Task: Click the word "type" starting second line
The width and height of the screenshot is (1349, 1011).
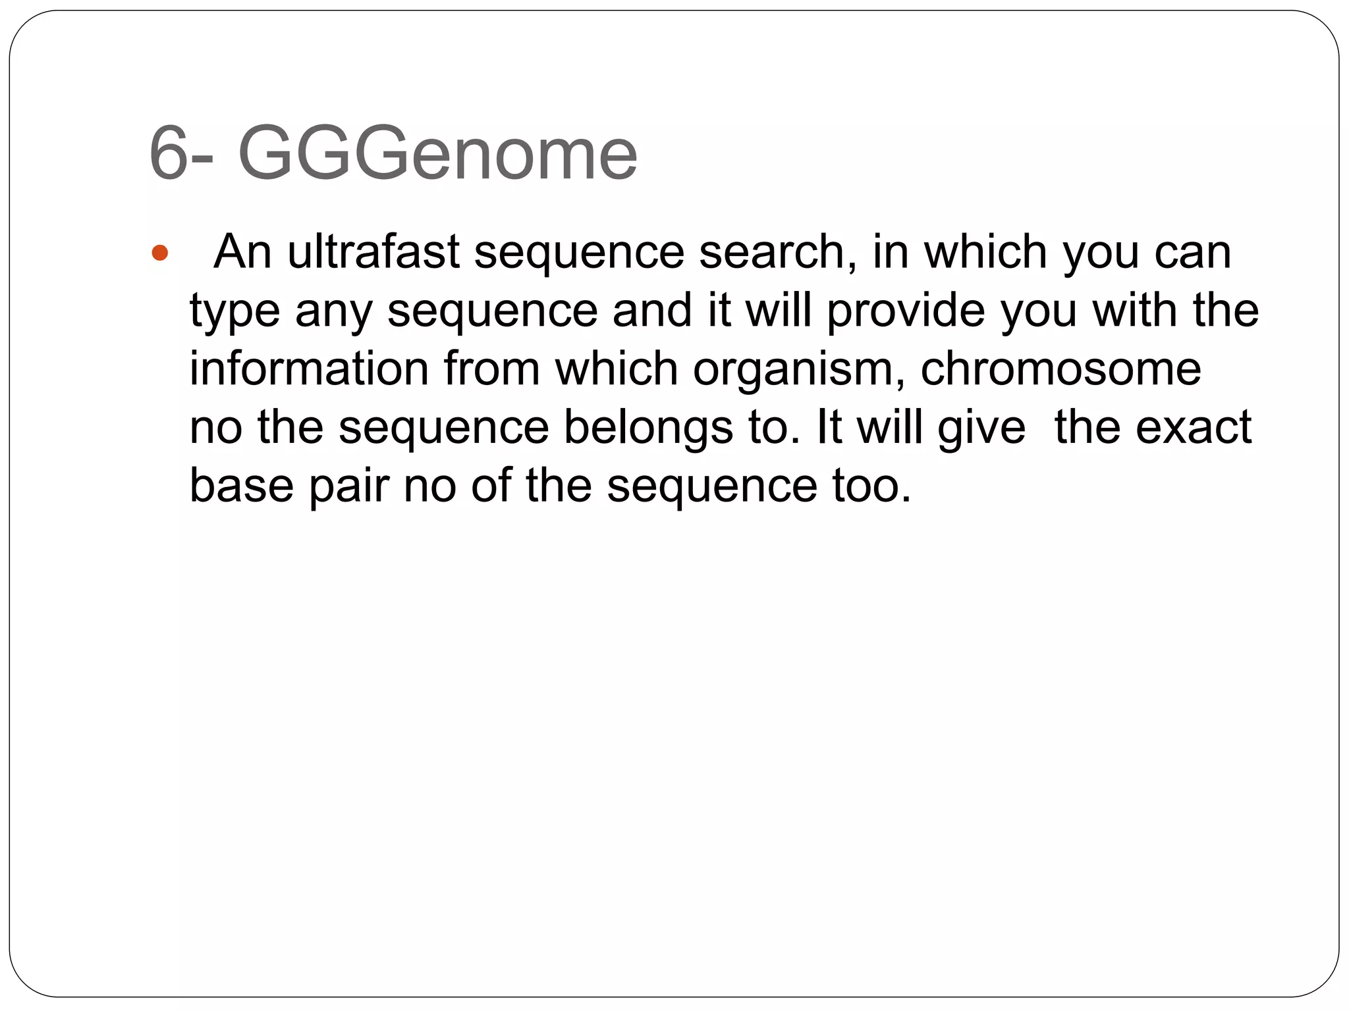Action: pyautogui.click(x=234, y=311)
